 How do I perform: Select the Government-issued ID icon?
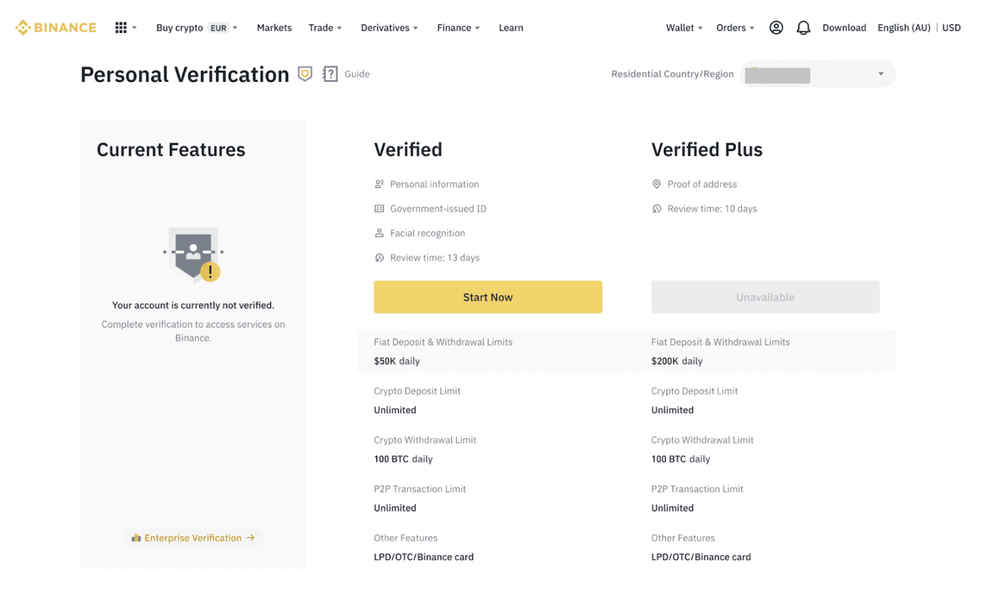379,208
